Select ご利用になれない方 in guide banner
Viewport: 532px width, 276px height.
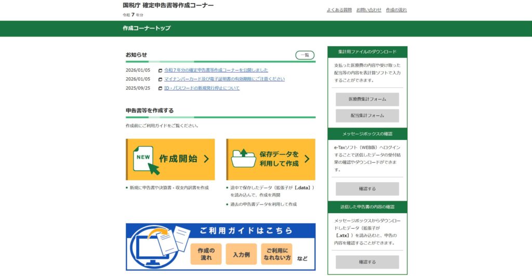[x=276, y=254]
